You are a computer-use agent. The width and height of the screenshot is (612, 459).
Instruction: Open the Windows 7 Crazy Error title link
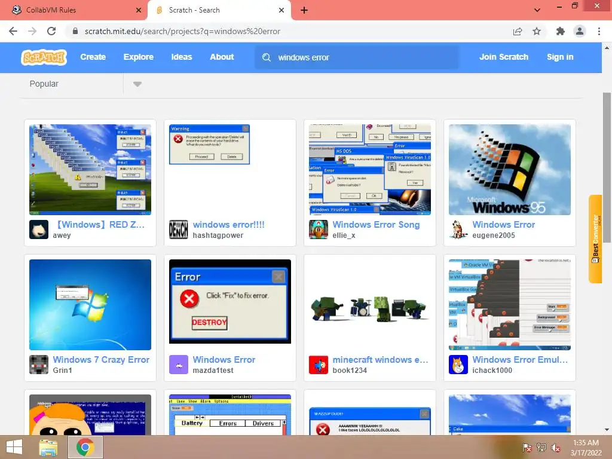101,359
